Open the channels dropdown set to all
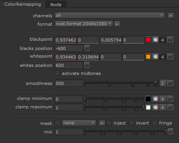 pyautogui.click(x=110, y=15)
